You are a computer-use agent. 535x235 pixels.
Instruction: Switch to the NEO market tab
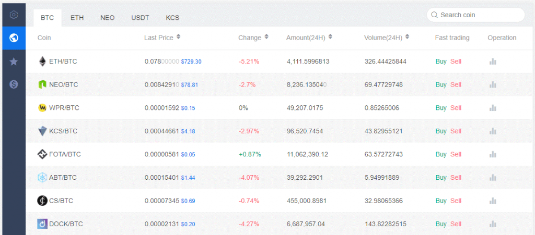coord(108,18)
